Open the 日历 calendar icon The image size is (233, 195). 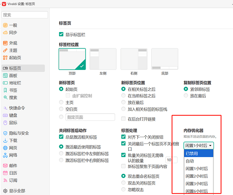tap(5, 173)
